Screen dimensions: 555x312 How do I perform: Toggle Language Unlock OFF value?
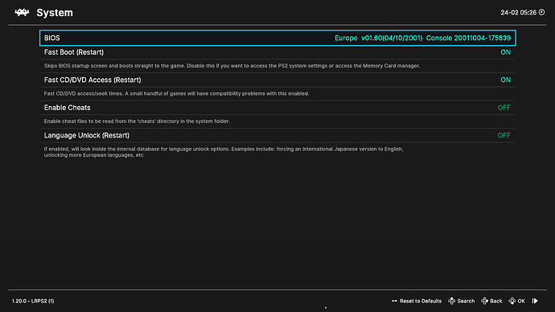pos(504,135)
